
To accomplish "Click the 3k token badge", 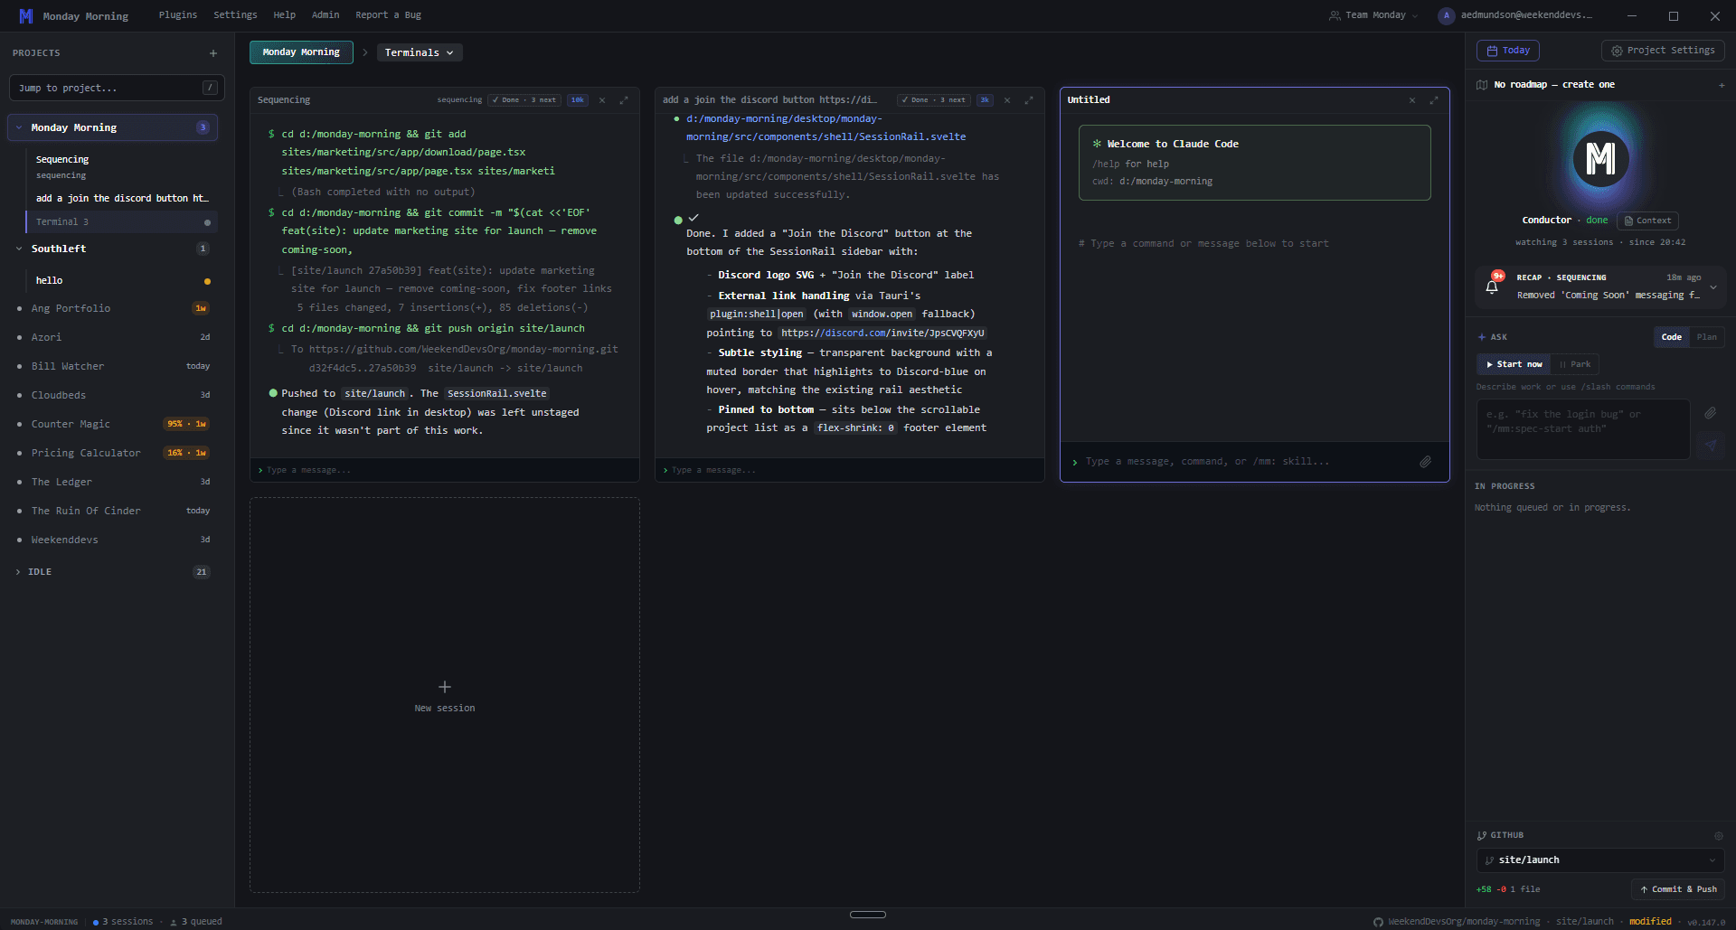I will (x=986, y=100).
